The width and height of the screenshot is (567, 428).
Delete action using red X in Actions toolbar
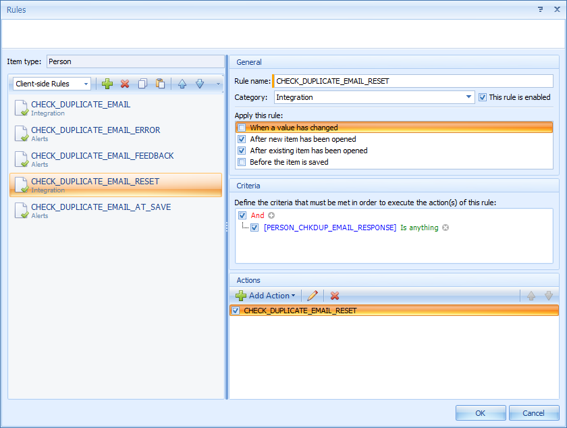(335, 296)
